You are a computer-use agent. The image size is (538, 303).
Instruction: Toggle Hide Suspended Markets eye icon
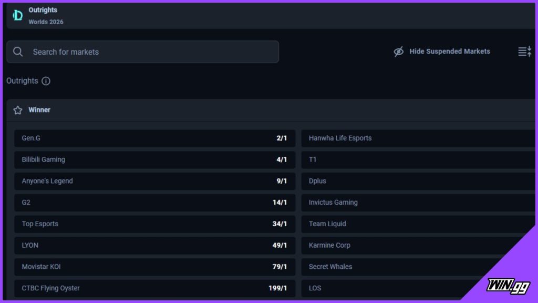(x=398, y=52)
